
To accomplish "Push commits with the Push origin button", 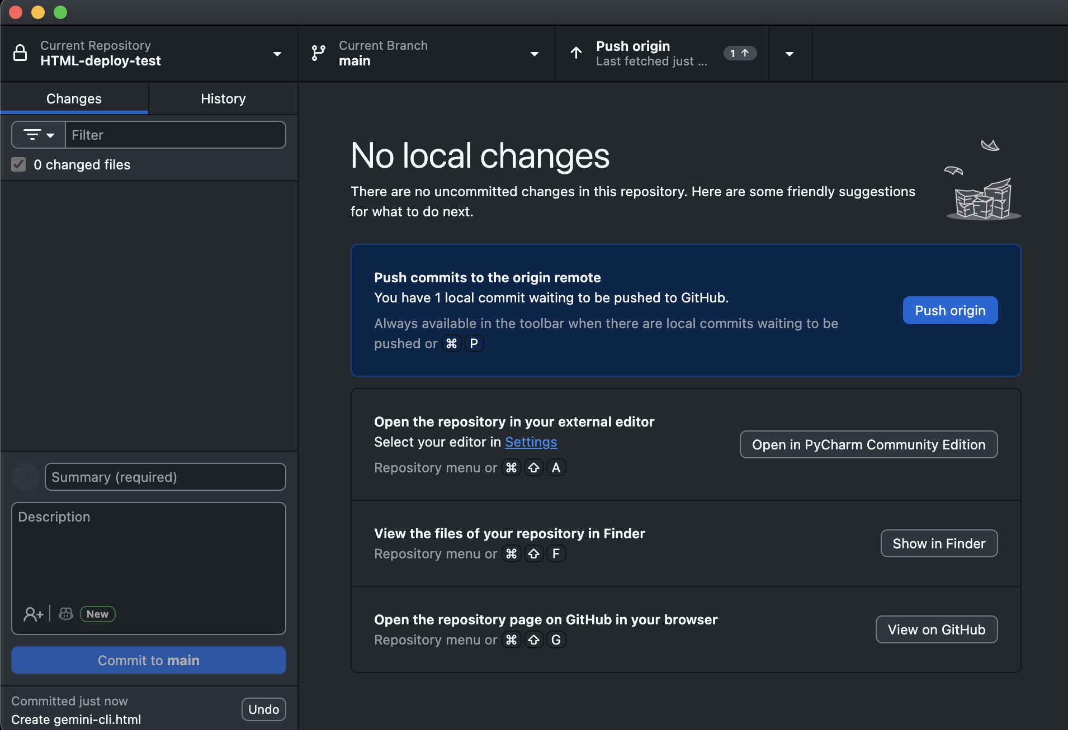I will [x=949, y=310].
